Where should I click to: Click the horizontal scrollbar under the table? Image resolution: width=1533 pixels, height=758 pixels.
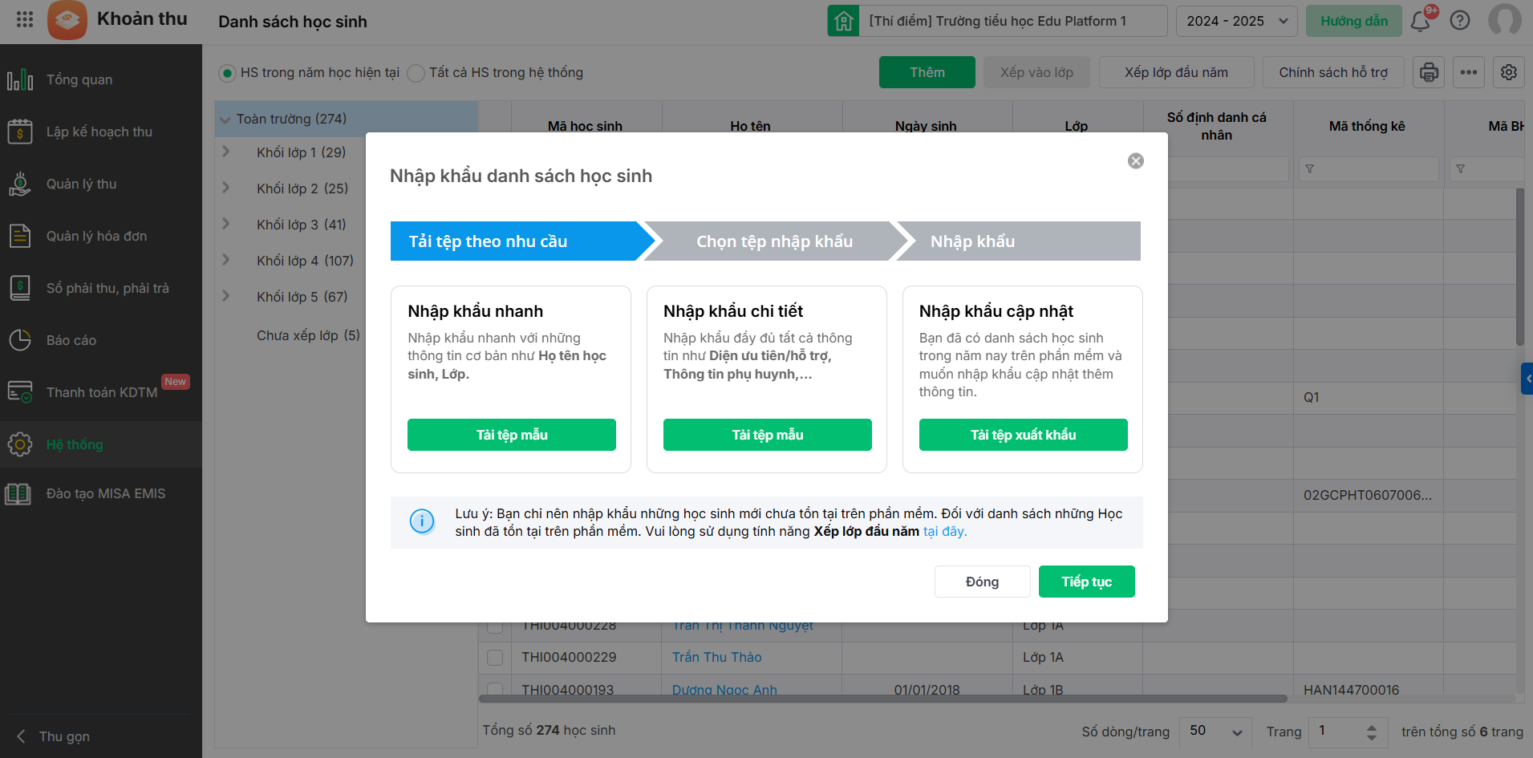pos(882,699)
